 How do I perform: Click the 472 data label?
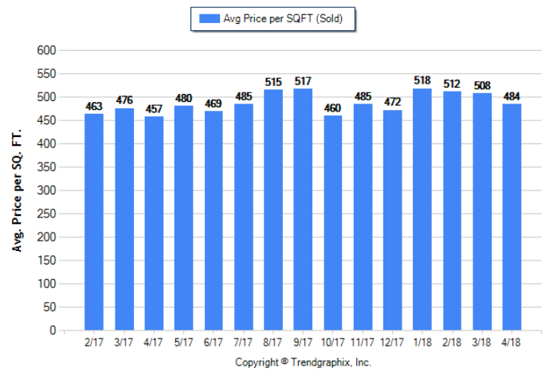393,102
